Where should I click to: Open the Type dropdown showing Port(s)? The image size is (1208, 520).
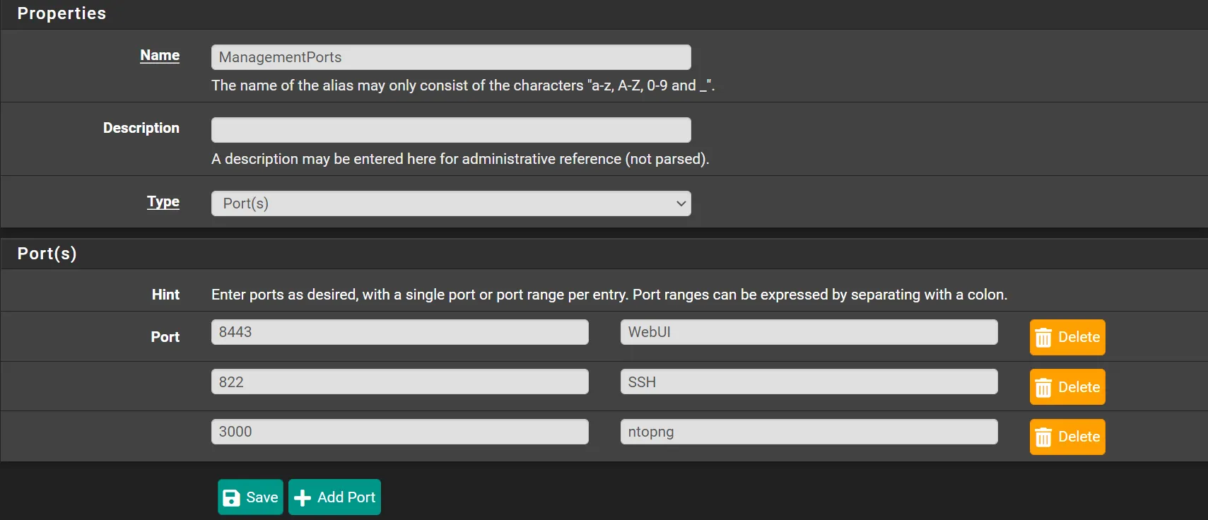(x=450, y=203)
